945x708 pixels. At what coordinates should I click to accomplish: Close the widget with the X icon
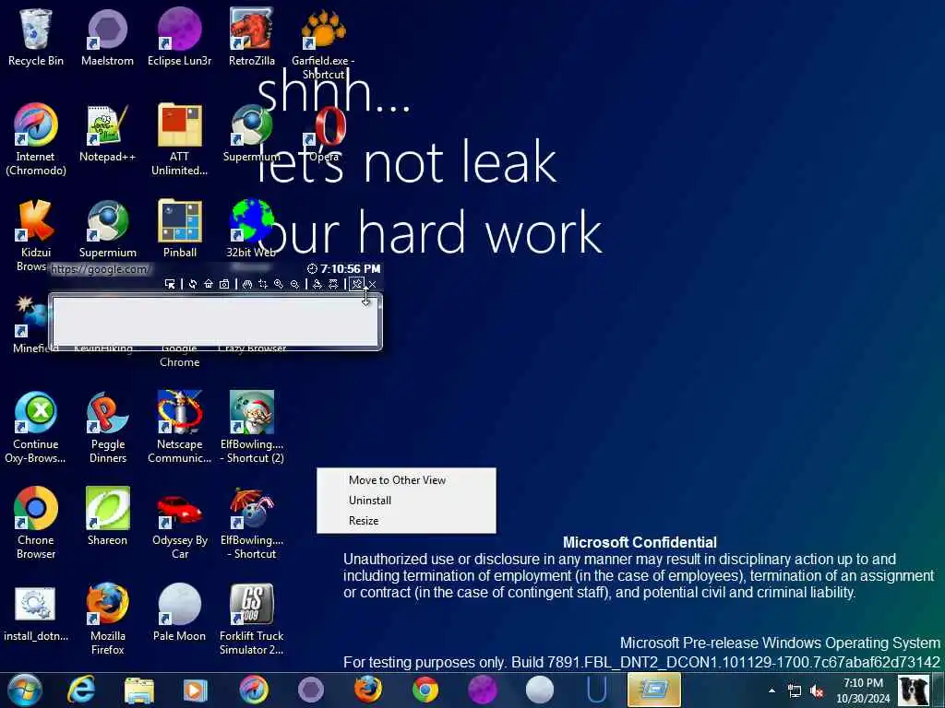click(x=373, y=284)
